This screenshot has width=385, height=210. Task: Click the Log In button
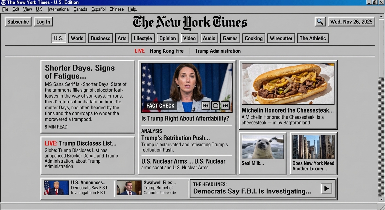[43, 22]
